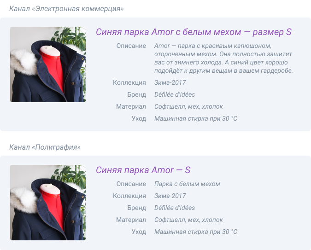The image size is (311, 250).
Task: Click brand «Défilée d'idées» in the first card
Action: [x=175, y=94]
